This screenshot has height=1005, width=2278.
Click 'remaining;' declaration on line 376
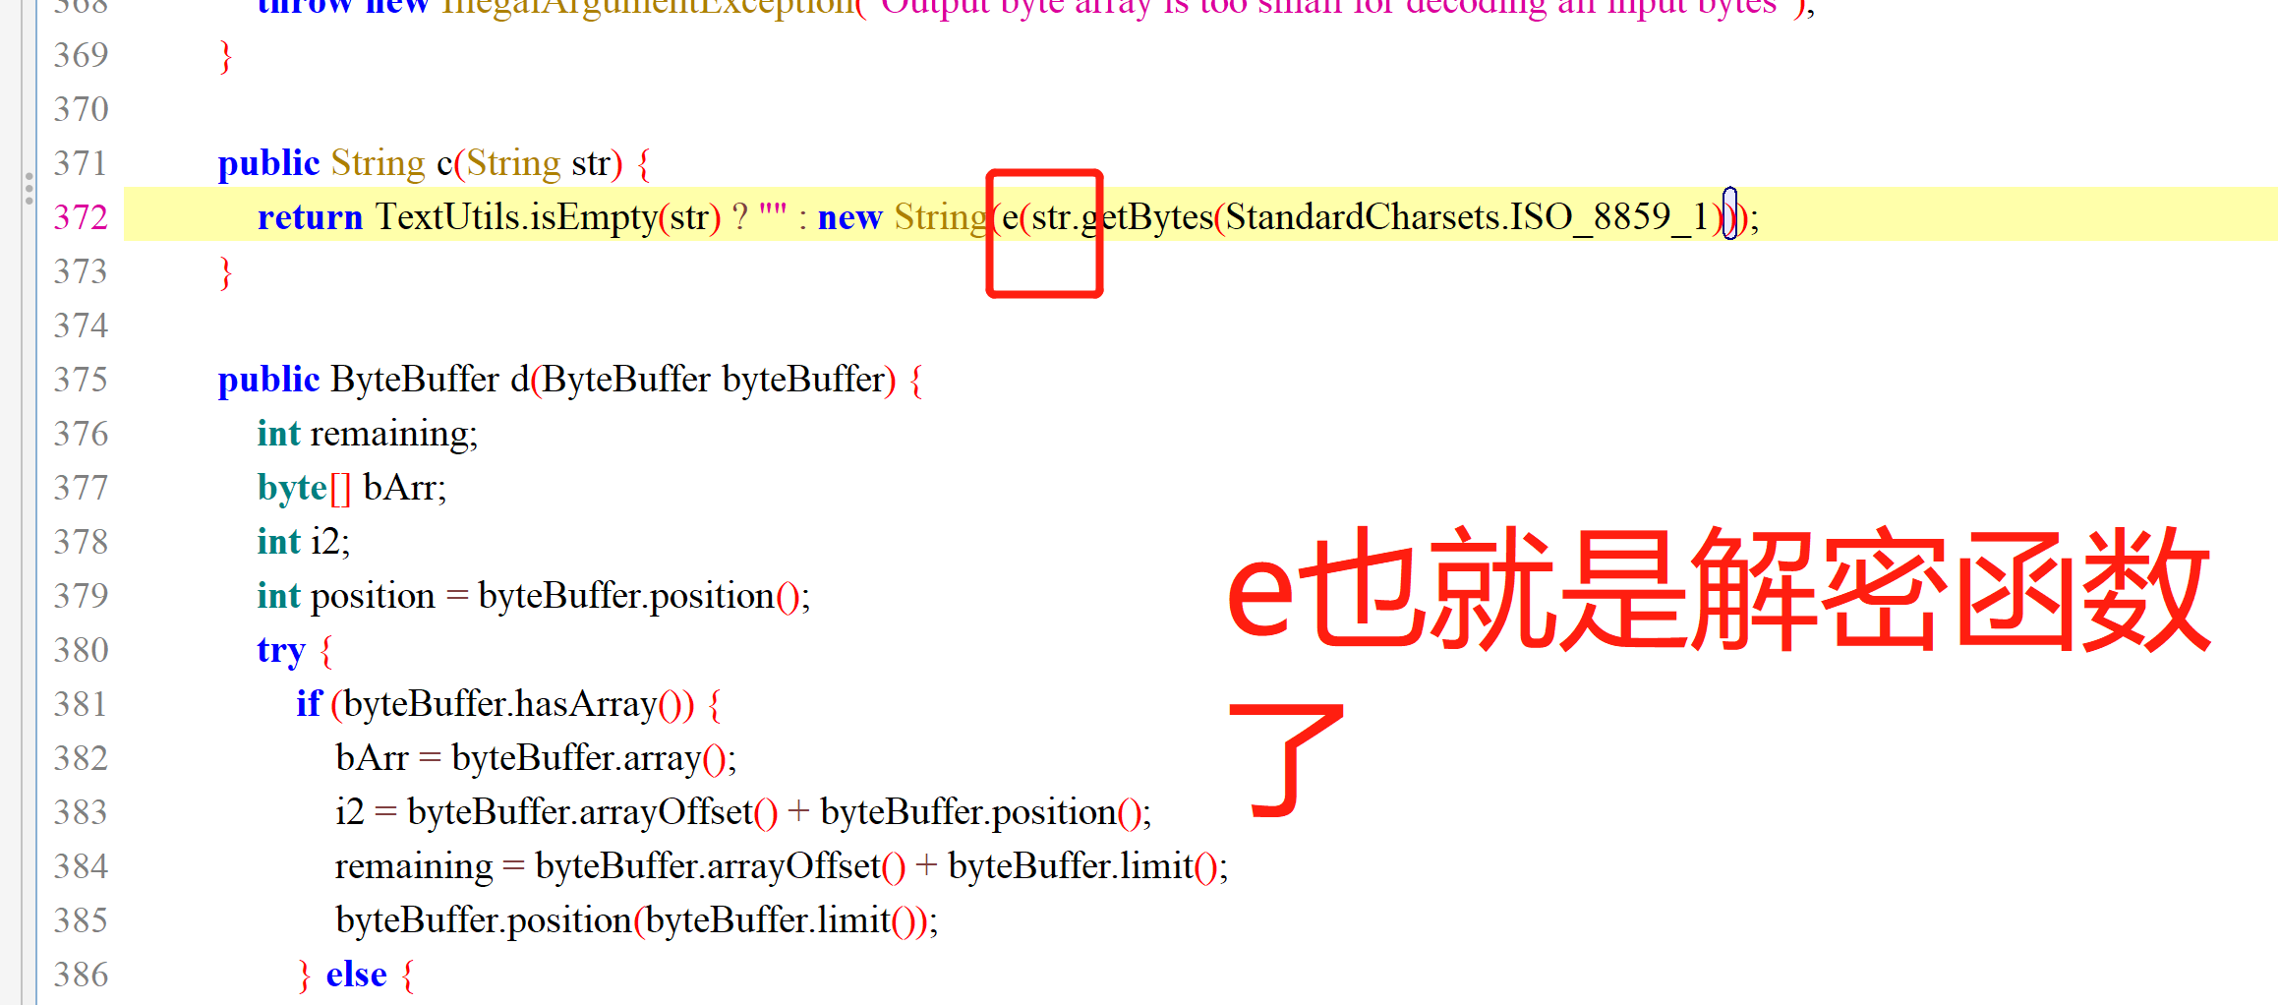pyautogui.click(x=393, y=435)
